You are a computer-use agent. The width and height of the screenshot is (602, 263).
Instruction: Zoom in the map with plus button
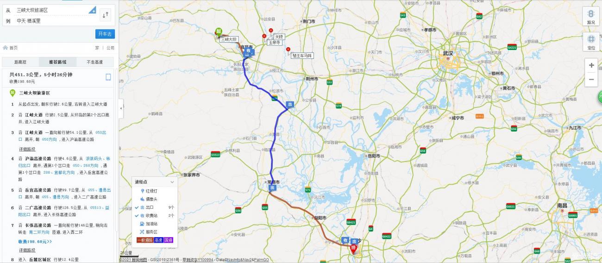point(591,65)
